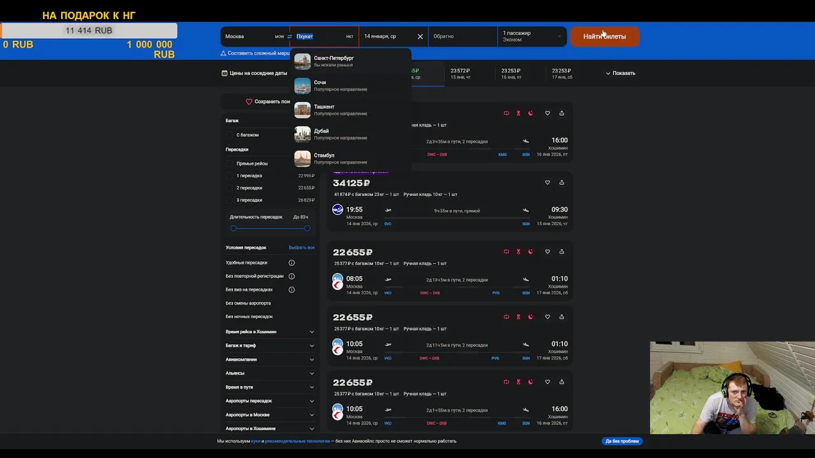Viewport: 815px width, 458px height.
Task: Open the 1 пассажир Эконом dropdown
Action: click(532, 36)
